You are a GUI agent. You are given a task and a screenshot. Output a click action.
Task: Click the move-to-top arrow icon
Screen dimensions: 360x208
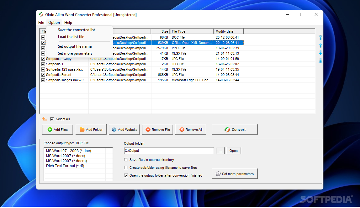[x=320, y=37]
